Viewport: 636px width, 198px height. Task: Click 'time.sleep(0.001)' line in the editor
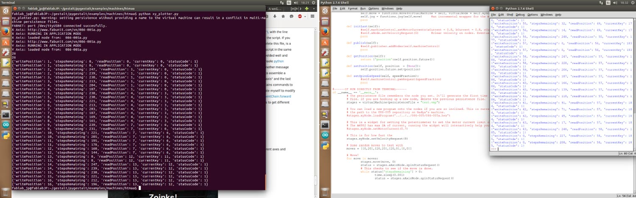click(391, 175)
